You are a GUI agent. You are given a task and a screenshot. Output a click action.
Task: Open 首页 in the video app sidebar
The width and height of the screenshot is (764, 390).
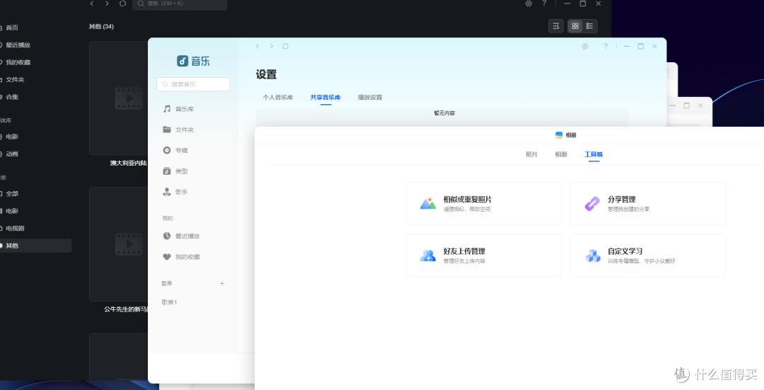pyautogui.click(x=12, y=28)
